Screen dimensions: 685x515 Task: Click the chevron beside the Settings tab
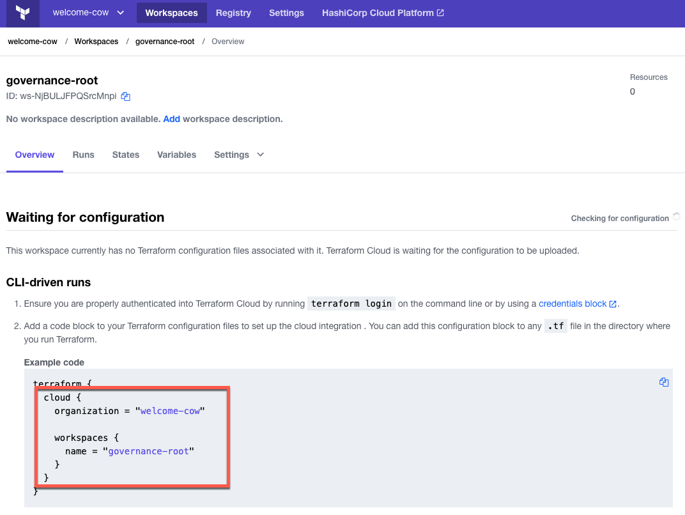259,155
